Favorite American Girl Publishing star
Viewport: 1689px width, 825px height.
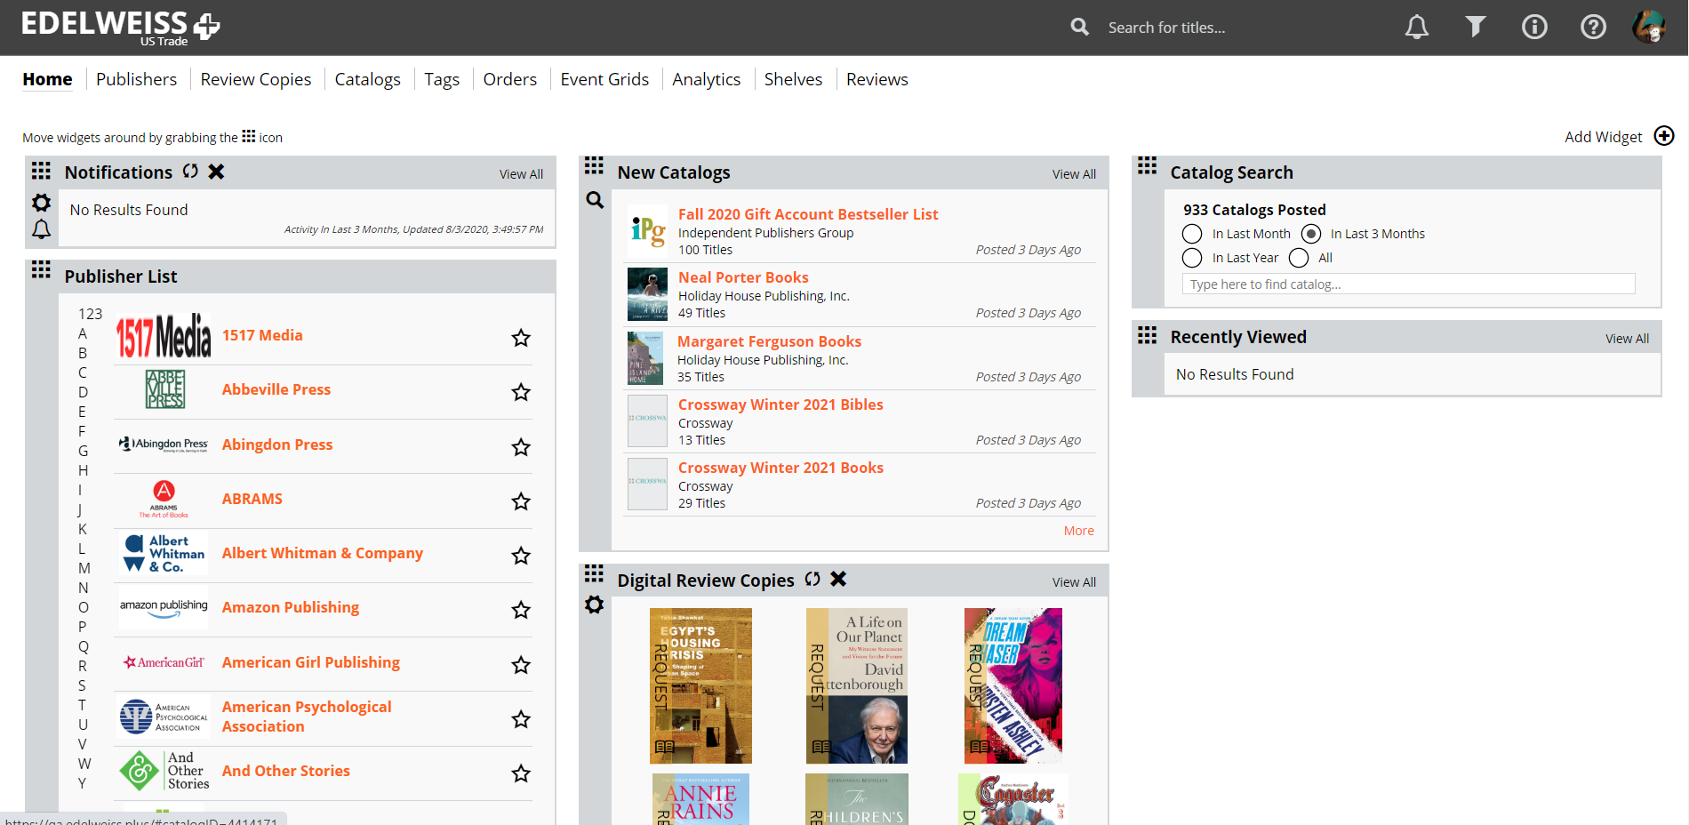521,665
